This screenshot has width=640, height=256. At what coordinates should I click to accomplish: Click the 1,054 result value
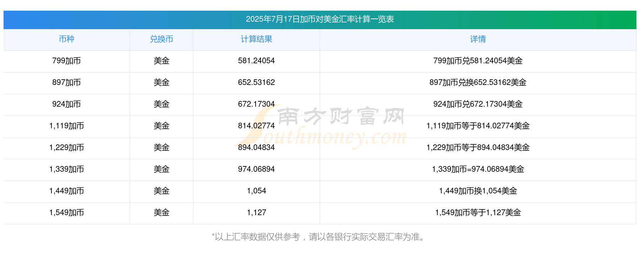pos(256,191)
